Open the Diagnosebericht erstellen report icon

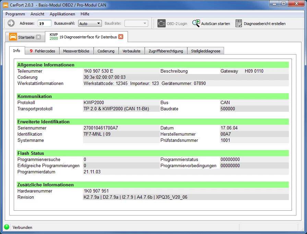238,24
